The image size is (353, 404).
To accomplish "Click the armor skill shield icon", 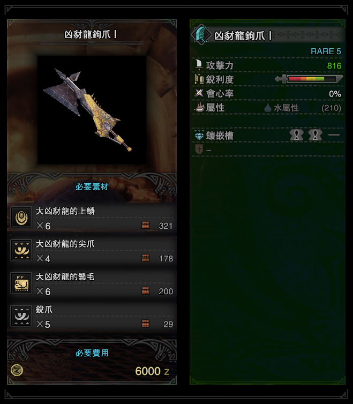I will pyautogui.click(x=199, y=149).
